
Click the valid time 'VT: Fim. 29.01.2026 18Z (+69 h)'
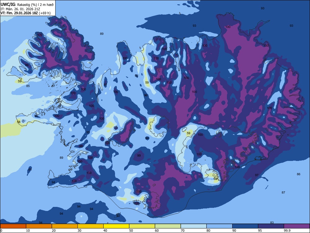(x=25, y=13)
